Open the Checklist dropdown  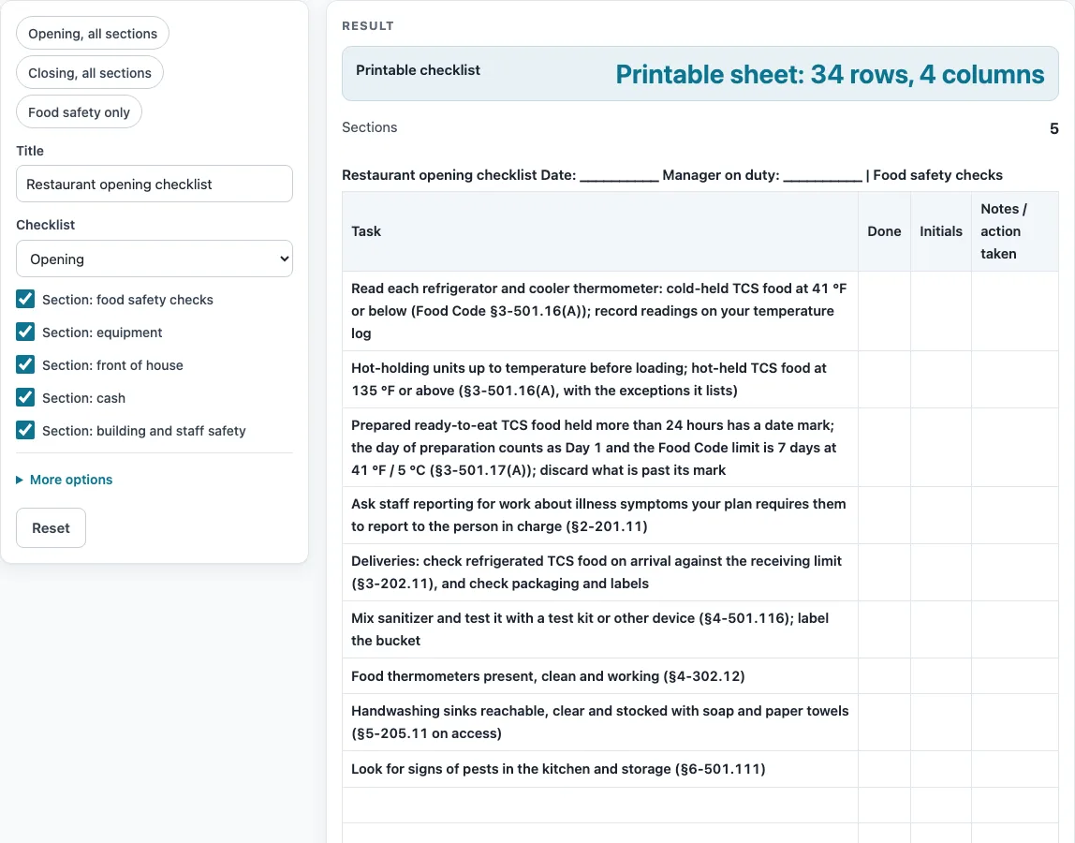pos(155,259)
